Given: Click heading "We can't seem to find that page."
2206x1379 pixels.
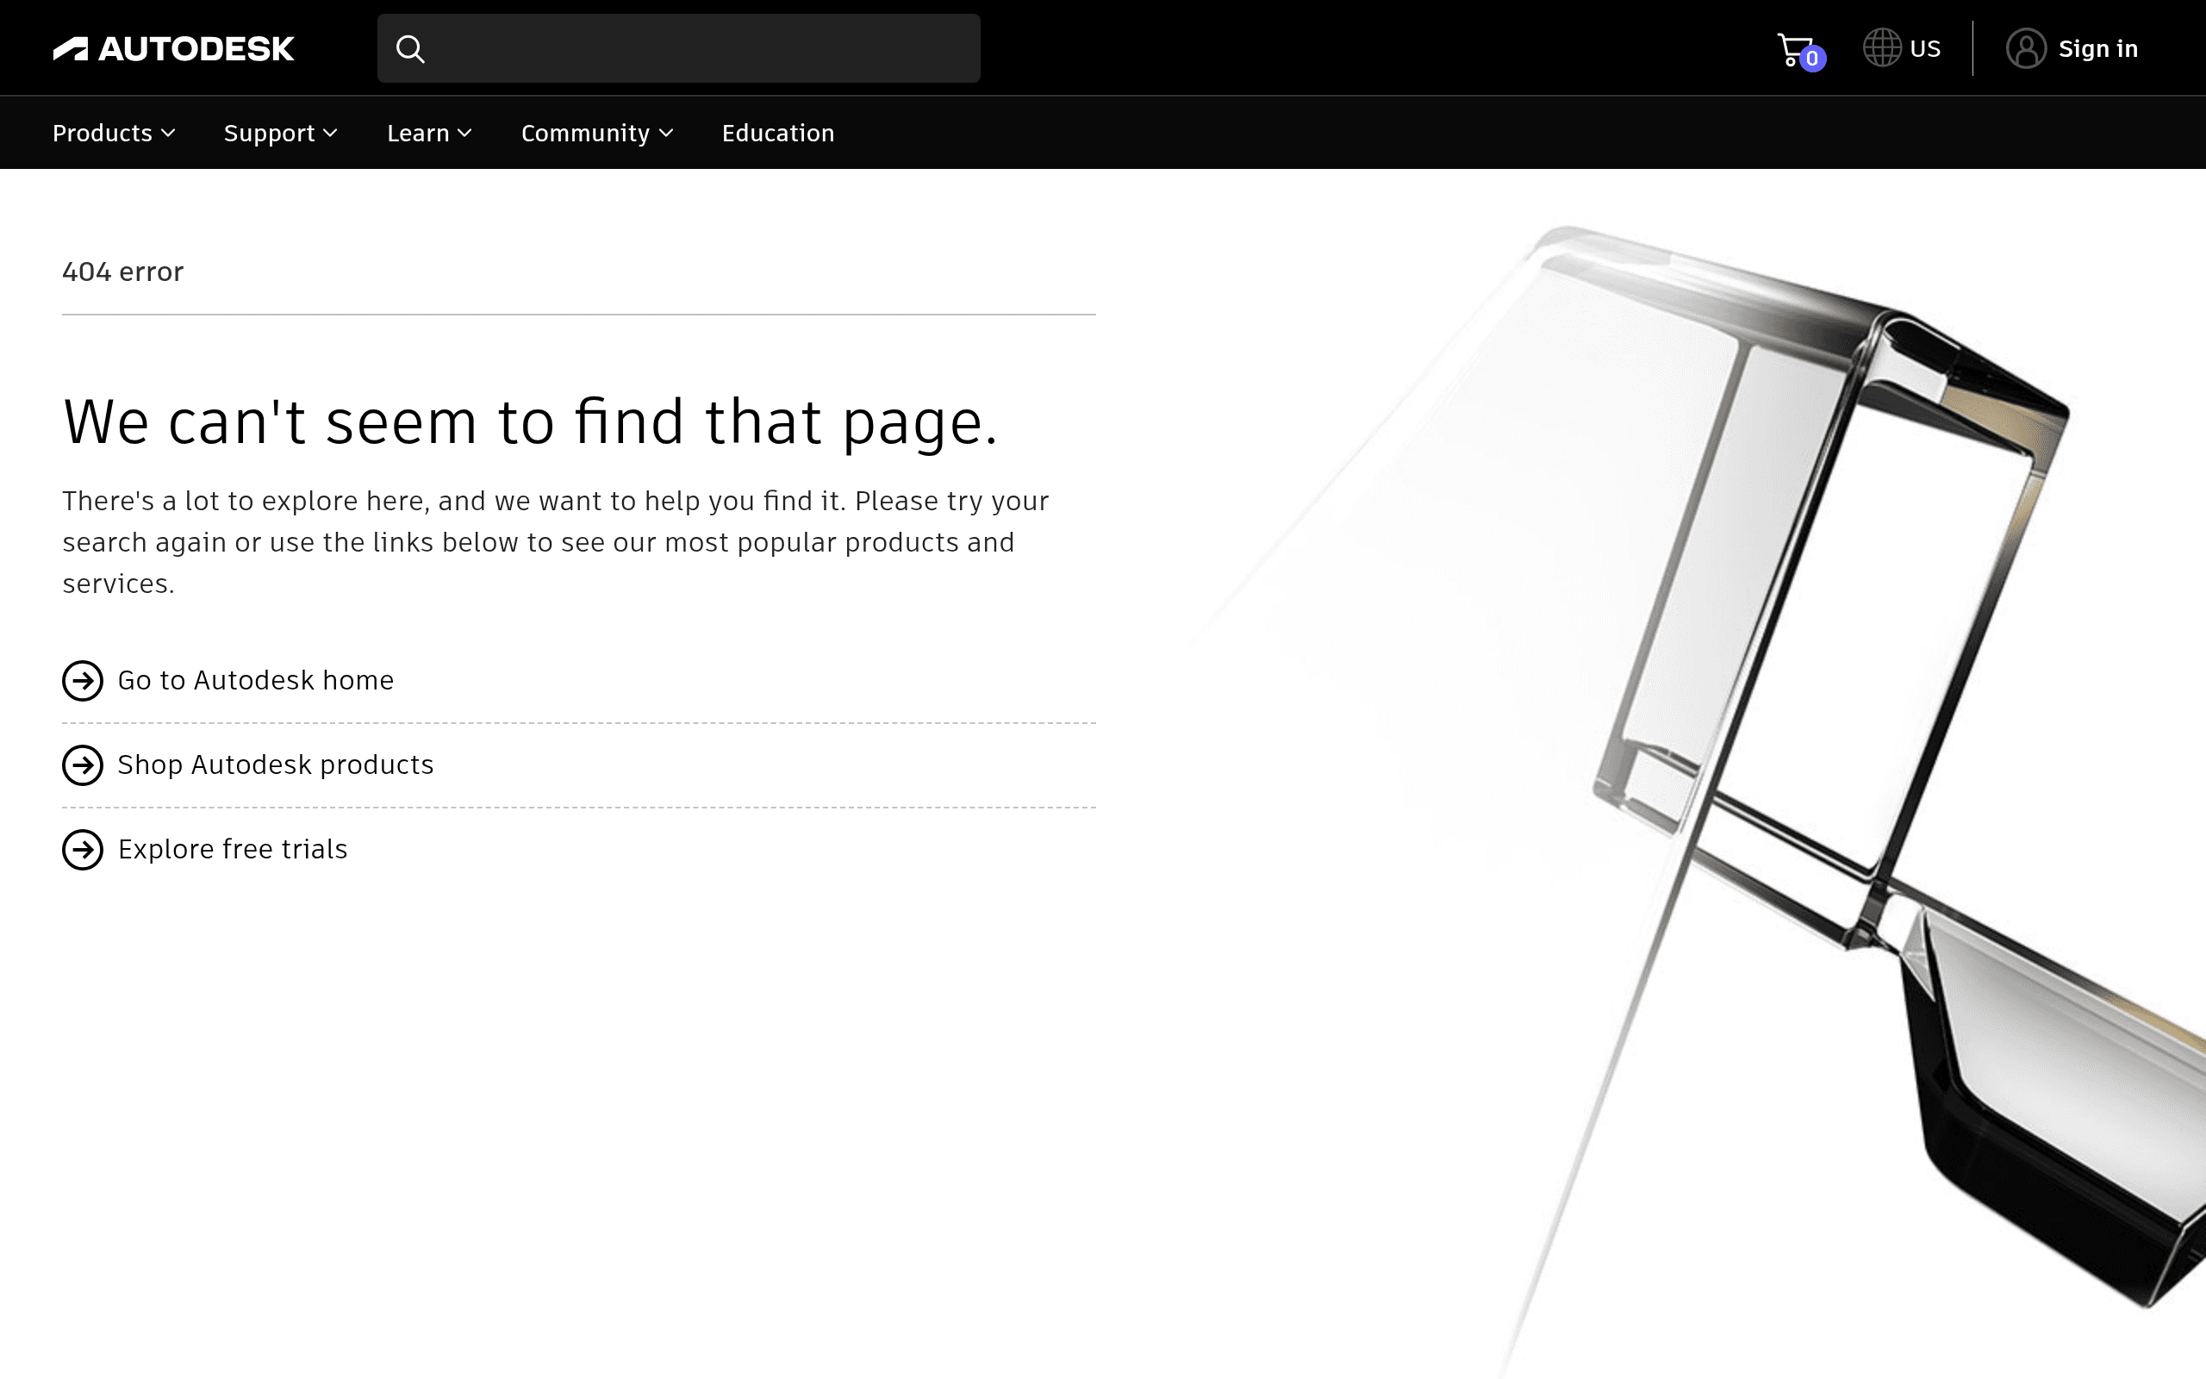Looking at the screenshot, I should [531, 422].
